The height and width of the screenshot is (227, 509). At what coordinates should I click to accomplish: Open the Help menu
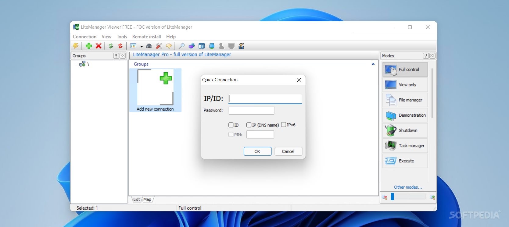pyautogui.click(x=171, y=37)
